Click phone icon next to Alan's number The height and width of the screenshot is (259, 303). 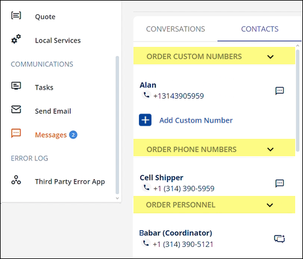click(147, 95)
